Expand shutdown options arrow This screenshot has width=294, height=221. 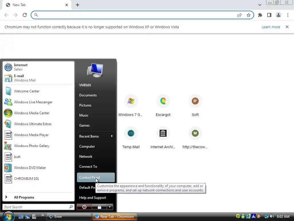[110, 207]
